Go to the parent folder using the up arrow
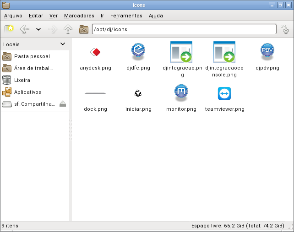Viewport: 294px width, 232px height. point(68,29)
